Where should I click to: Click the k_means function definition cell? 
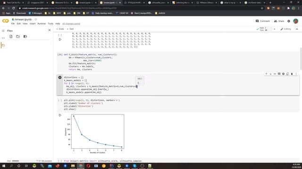pyautogui.click(x=178, y=62)
